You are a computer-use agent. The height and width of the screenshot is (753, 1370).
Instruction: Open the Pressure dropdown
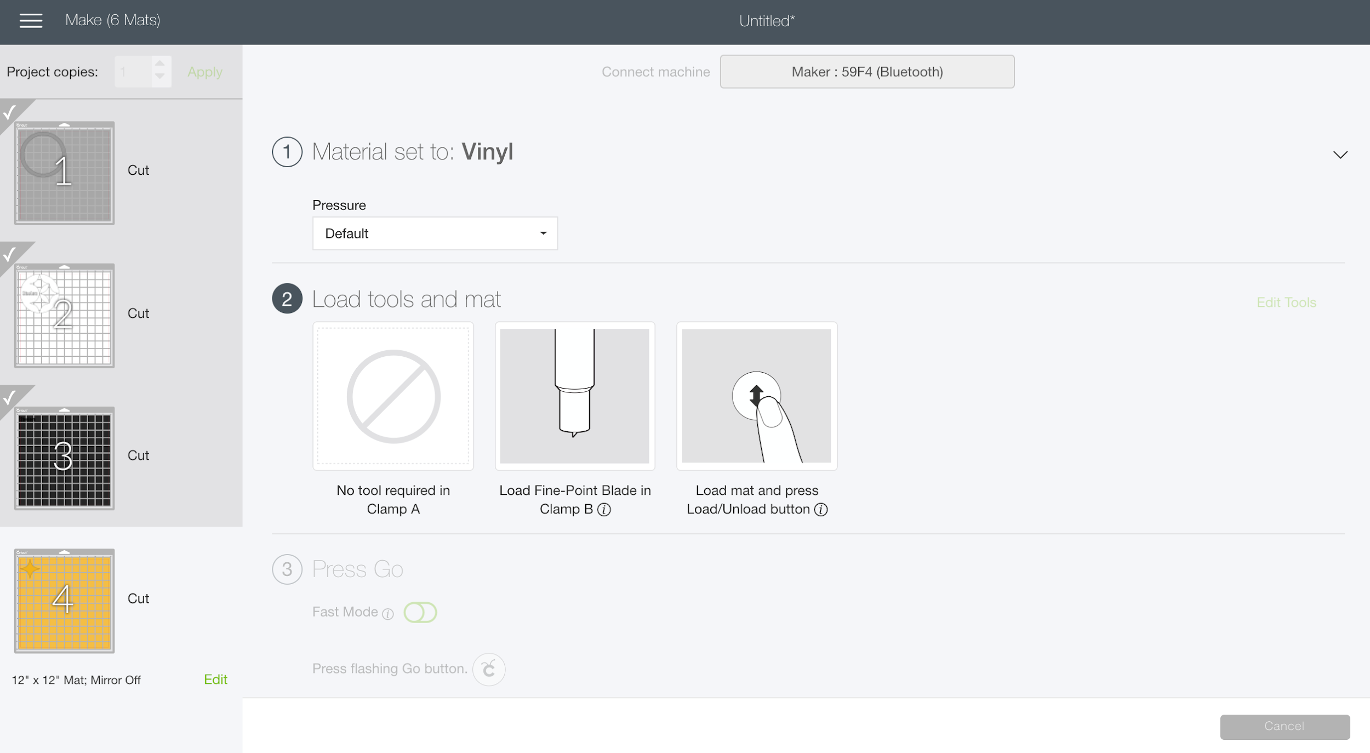tap(435, 233)
